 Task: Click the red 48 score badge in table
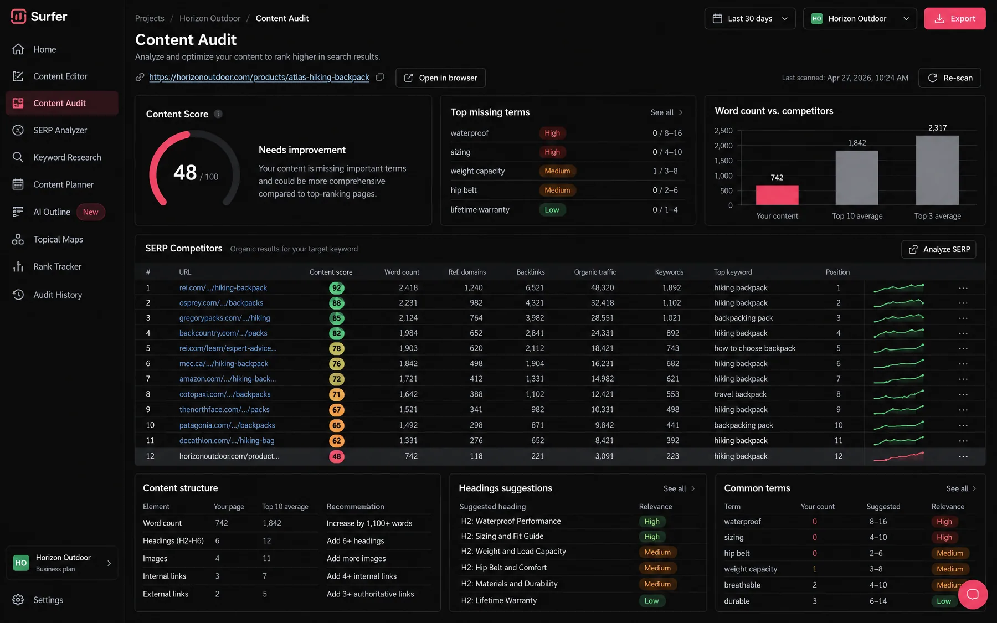click(x=336, y=456)
